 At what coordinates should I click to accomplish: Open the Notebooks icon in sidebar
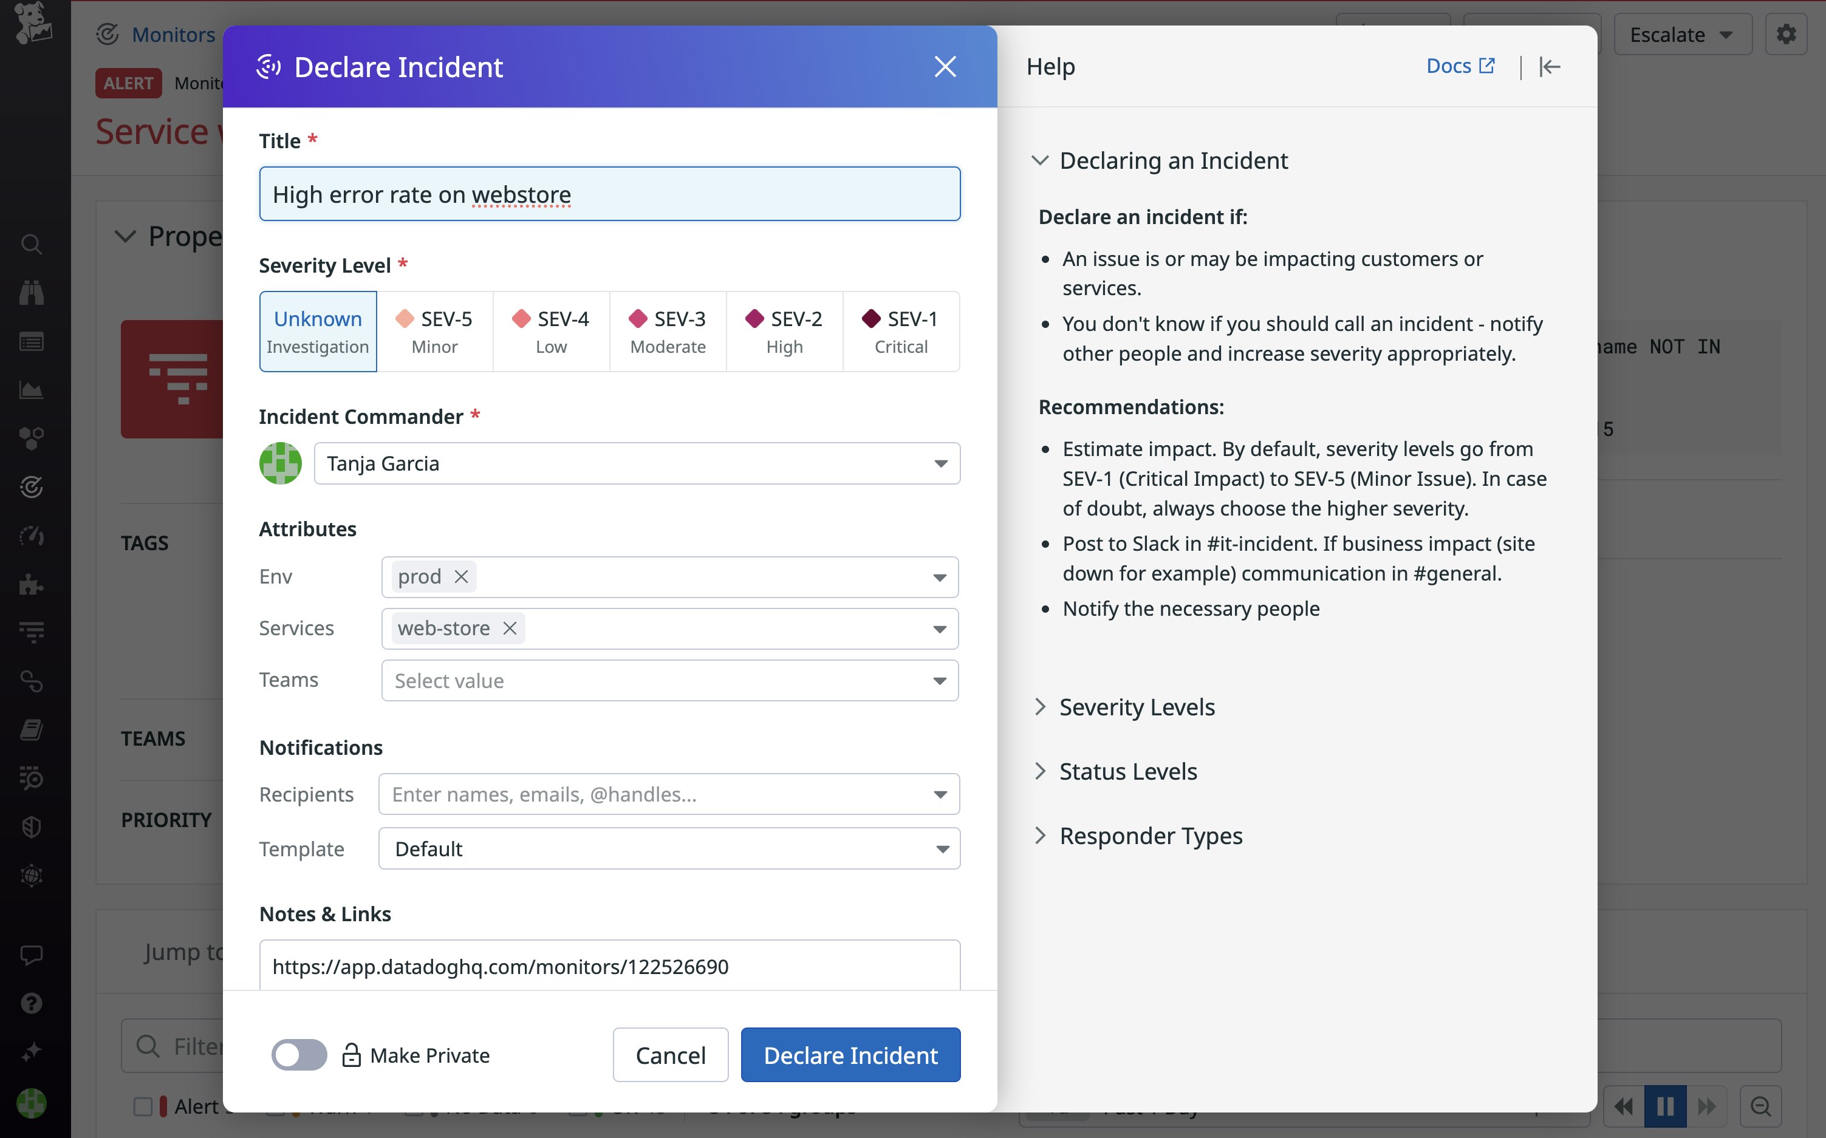31,729
